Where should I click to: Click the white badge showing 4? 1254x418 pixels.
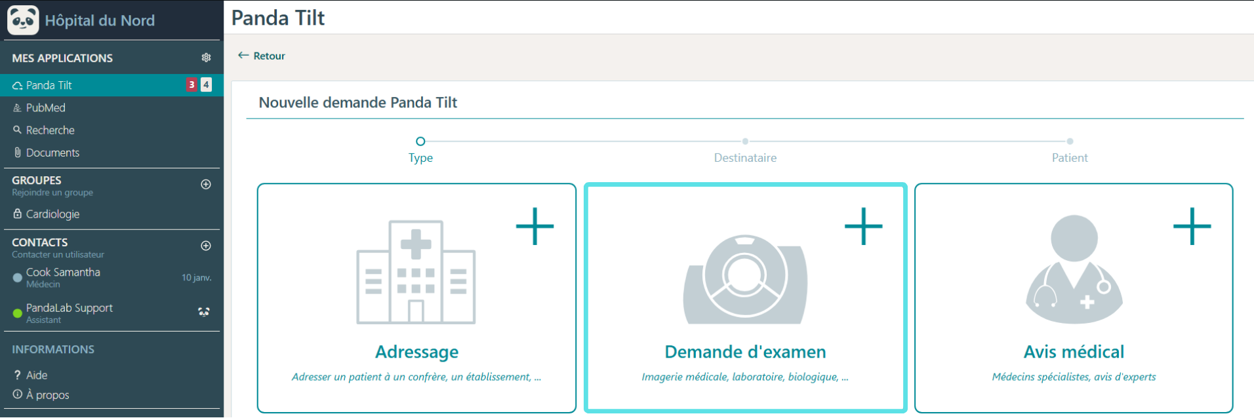tap(206, 85)
